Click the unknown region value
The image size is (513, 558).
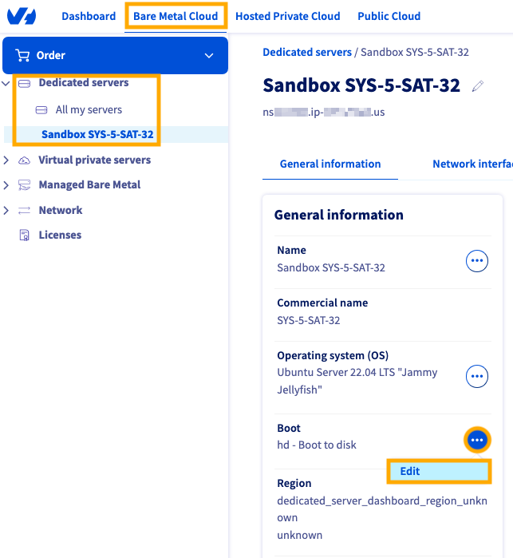(299, 536)
